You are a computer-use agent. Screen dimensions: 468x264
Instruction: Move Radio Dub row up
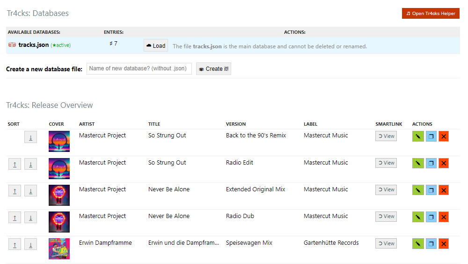coord(15,218)
